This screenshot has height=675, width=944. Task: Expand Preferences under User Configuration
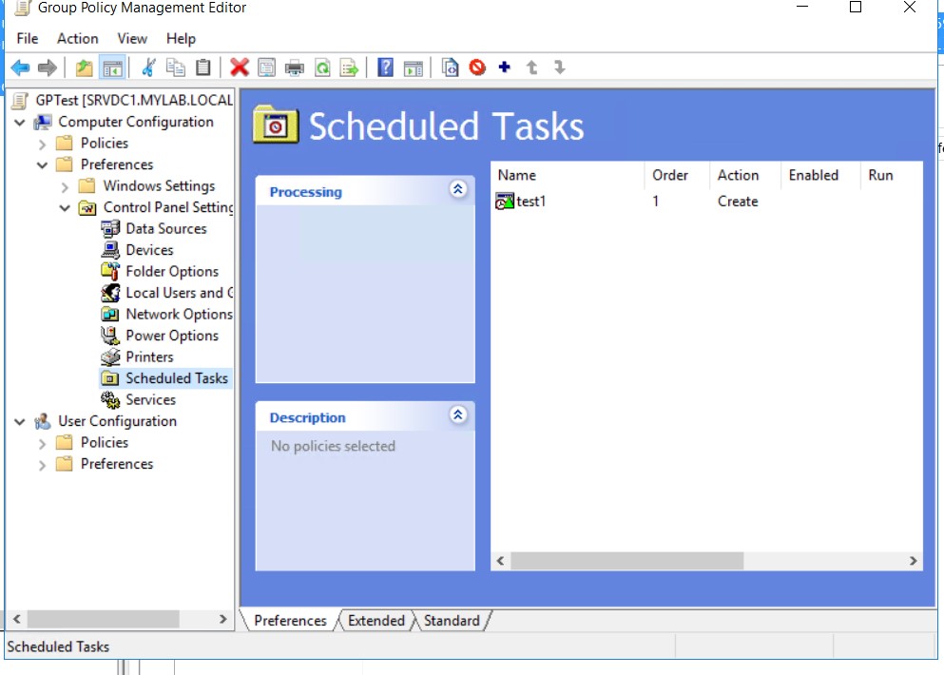point(42,465)
